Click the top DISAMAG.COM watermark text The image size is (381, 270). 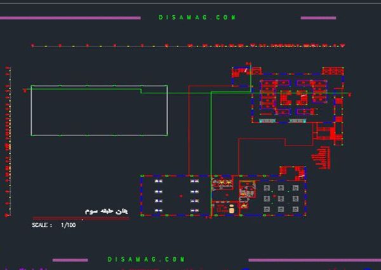(197, 18)
